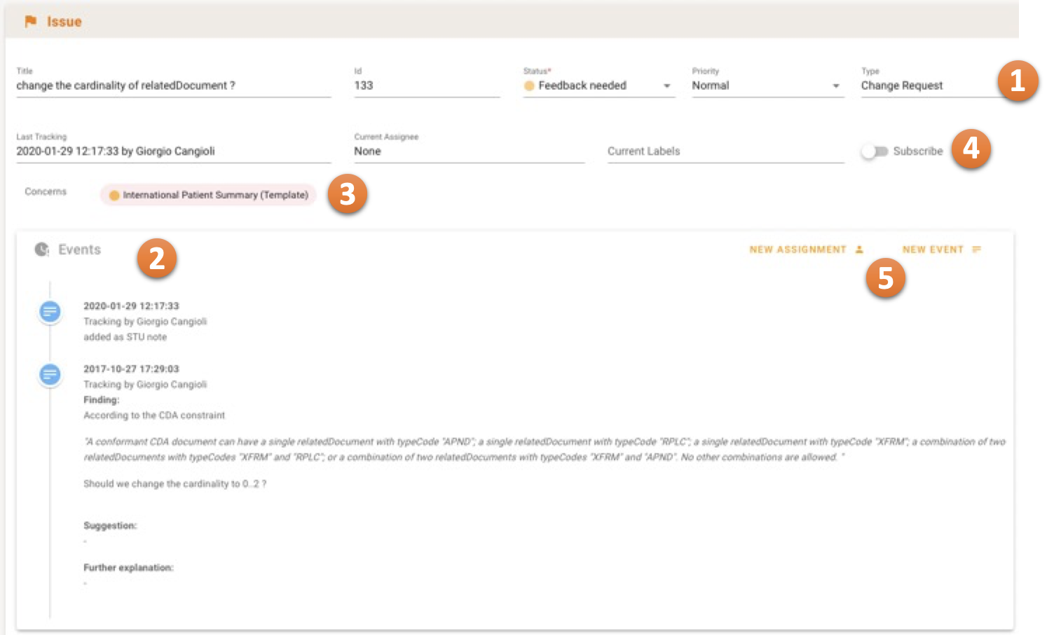
Task: Click the Events clock icon
Action: coord(42,250)
